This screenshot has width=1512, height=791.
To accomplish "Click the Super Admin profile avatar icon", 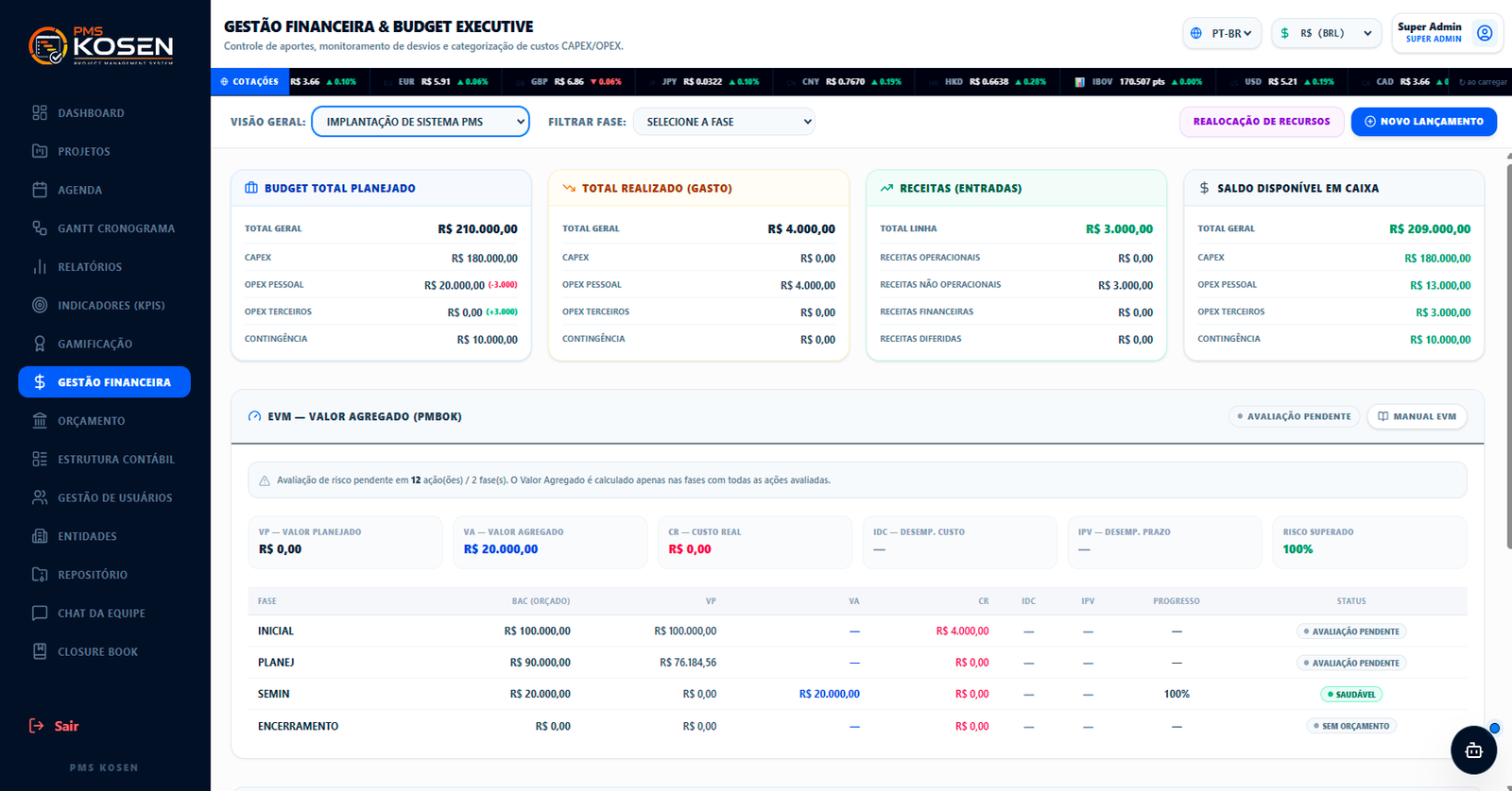I will coord(1485,33).
